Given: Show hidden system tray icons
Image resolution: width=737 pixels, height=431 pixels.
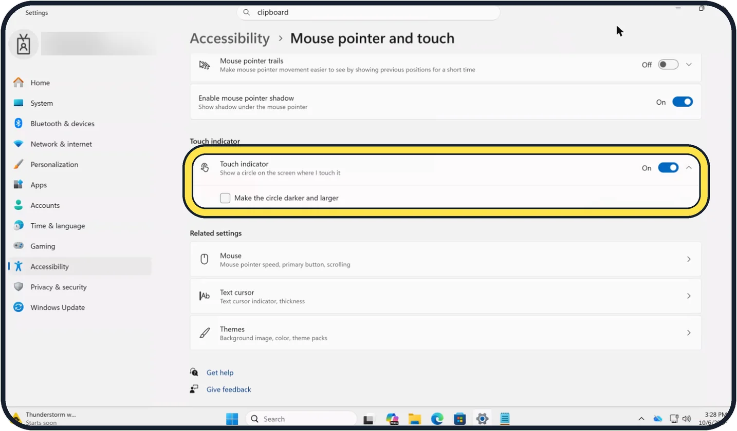Looking at the screenshot, I should click(641, 419).
